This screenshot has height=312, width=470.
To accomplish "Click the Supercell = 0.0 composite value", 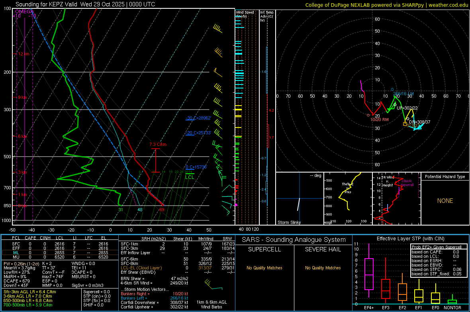I will coord(96,292).
